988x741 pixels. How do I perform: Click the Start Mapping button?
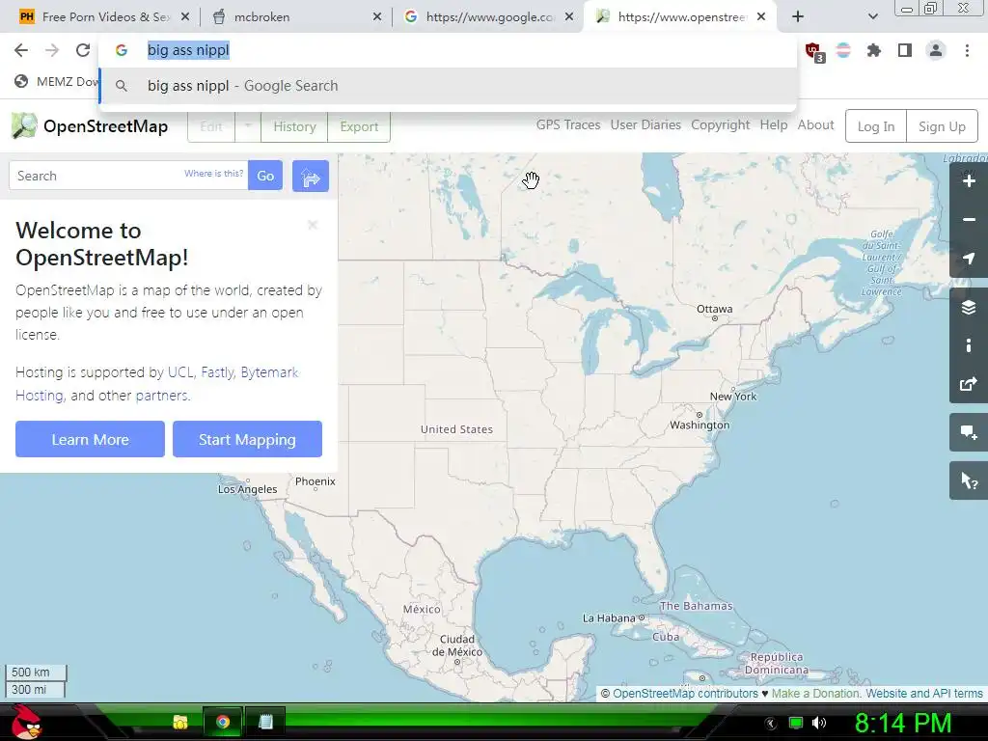(x=247, y=439)
